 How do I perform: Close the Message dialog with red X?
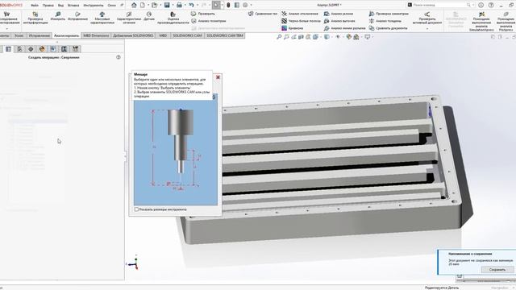(218, 77)
